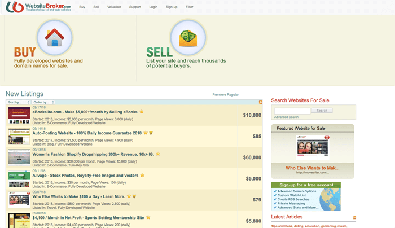Click the Auto-Posting Website thumbnail
This screenshot has width=395, height=228.
19,137
